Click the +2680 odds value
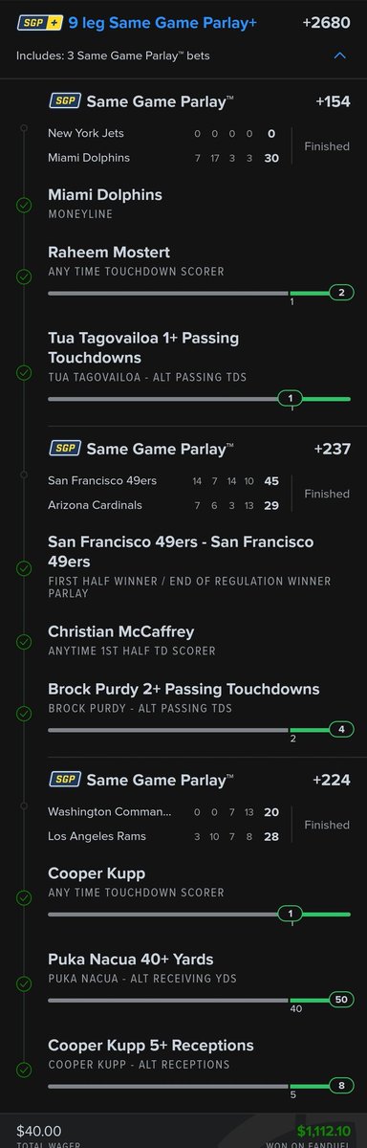Image resolution: width=367 pixels, height=1148 pixels. coord(333,21)
